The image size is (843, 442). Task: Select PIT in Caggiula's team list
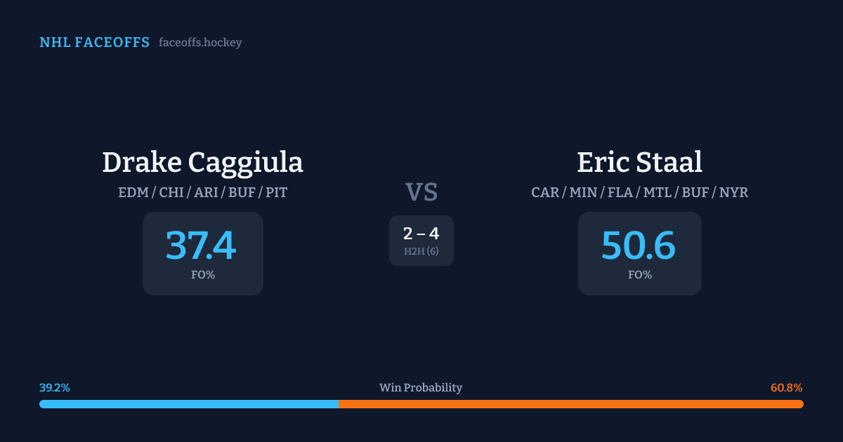coord(276,192)
